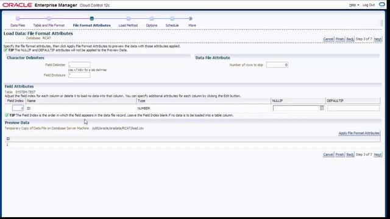Click the Schedule step circle icon

pos(172,19)
